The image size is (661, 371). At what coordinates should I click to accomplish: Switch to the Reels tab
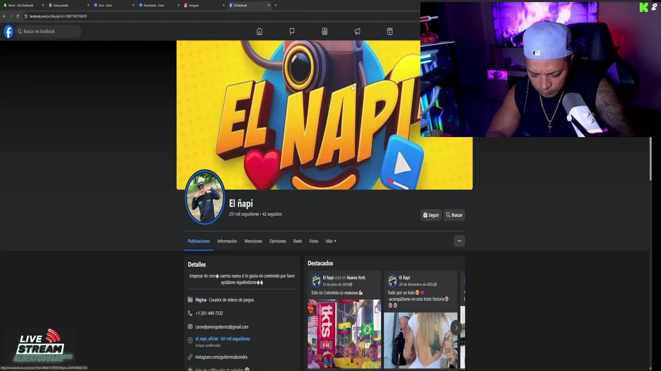coord(297,241)
